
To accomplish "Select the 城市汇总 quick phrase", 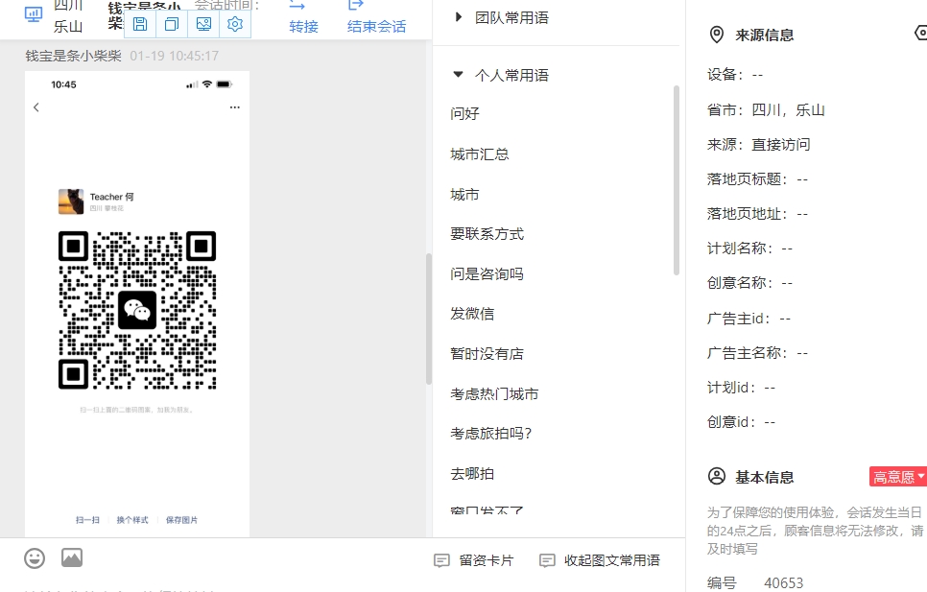I will (x=480, y=154).
